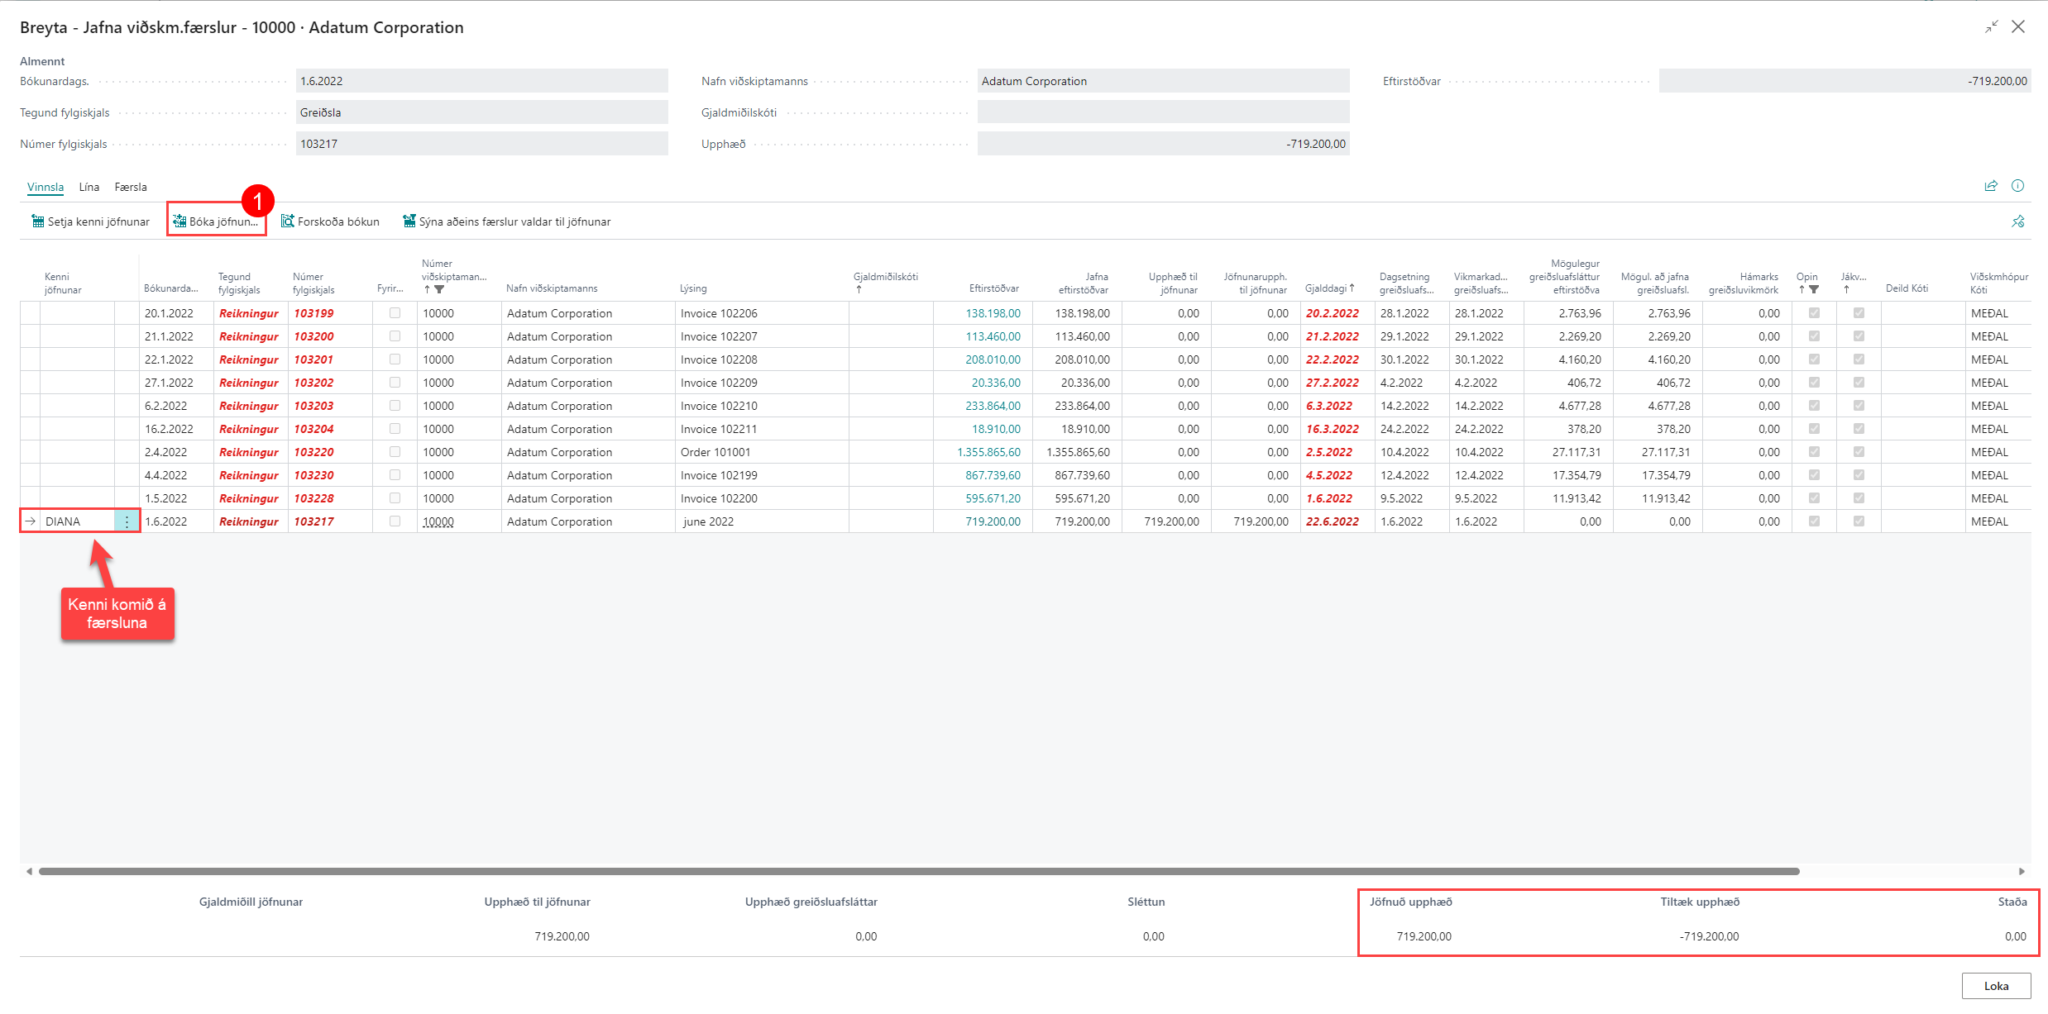Click the pin toolbar icon at right

point(2017,221)
